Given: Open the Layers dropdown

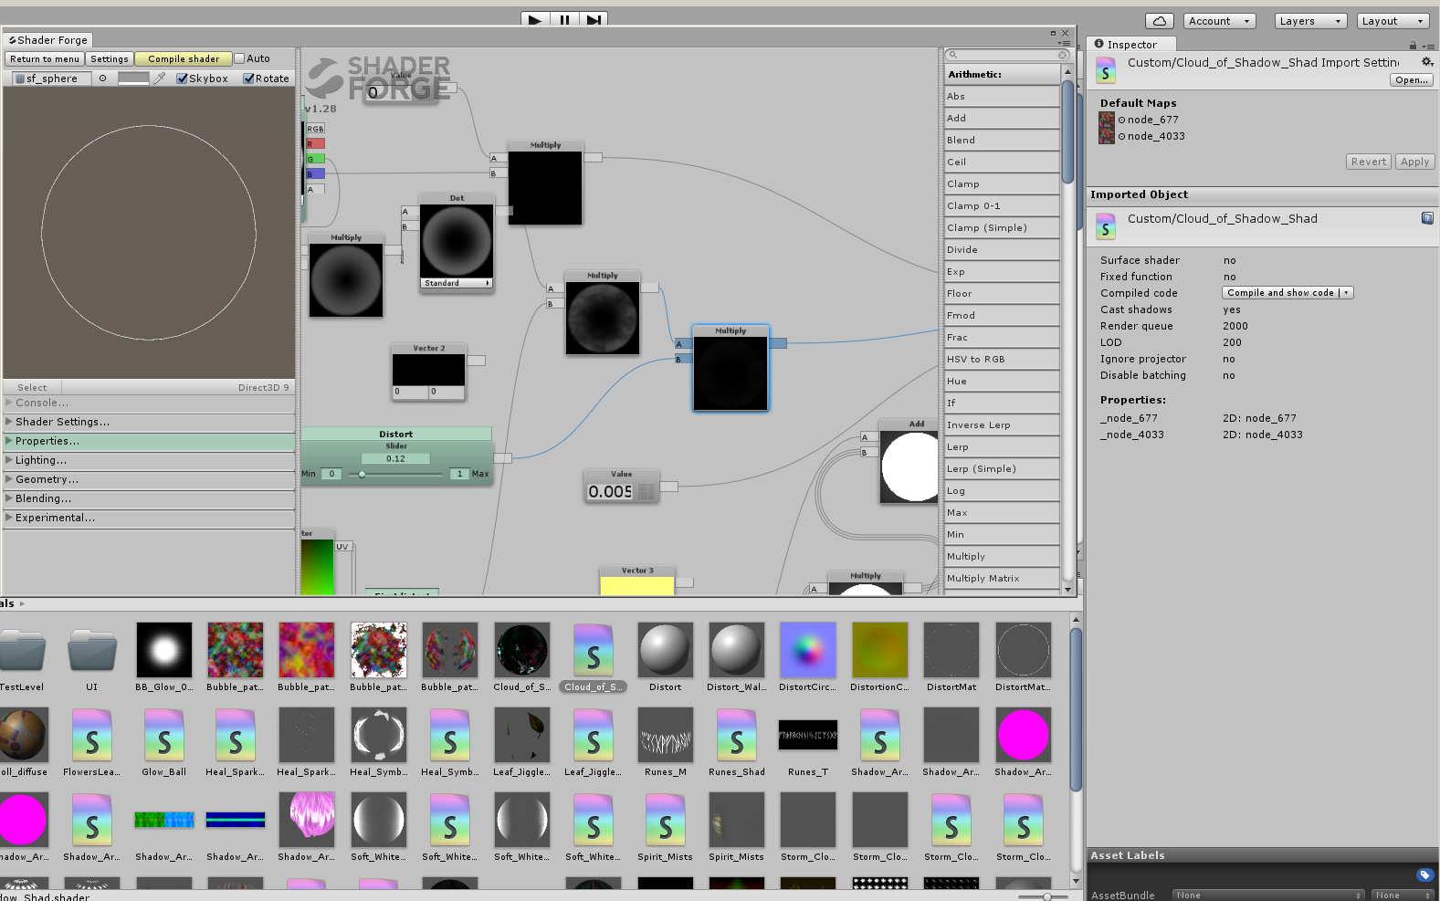Looking at the screenshot, I should tap(1310, 21).
